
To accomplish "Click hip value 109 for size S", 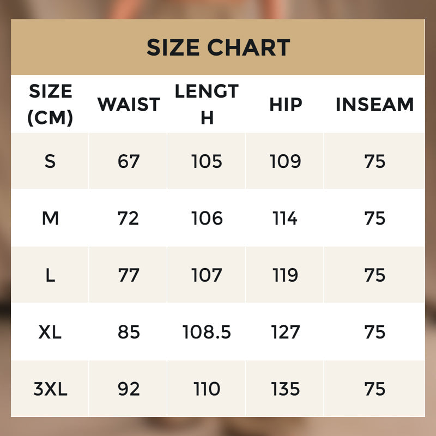I will [285, 161].
